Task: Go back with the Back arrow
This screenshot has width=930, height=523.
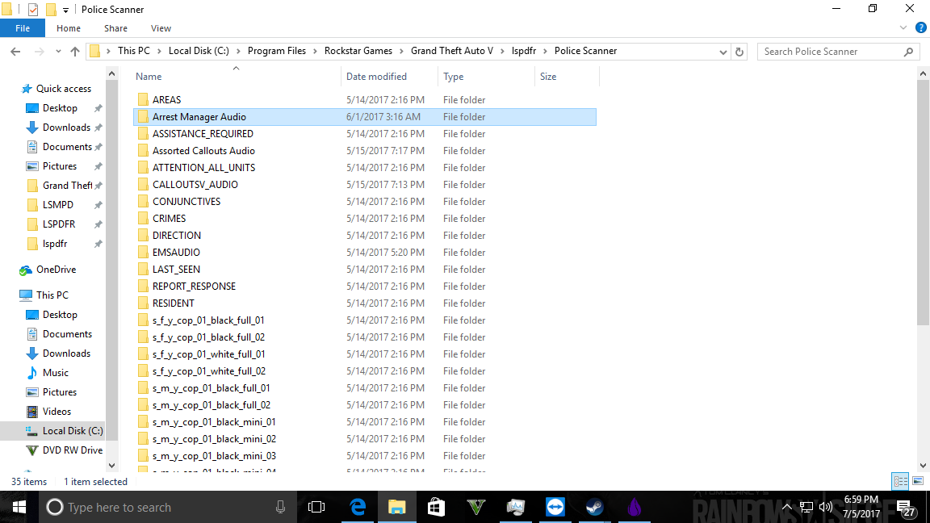Action: coord(15,52)
